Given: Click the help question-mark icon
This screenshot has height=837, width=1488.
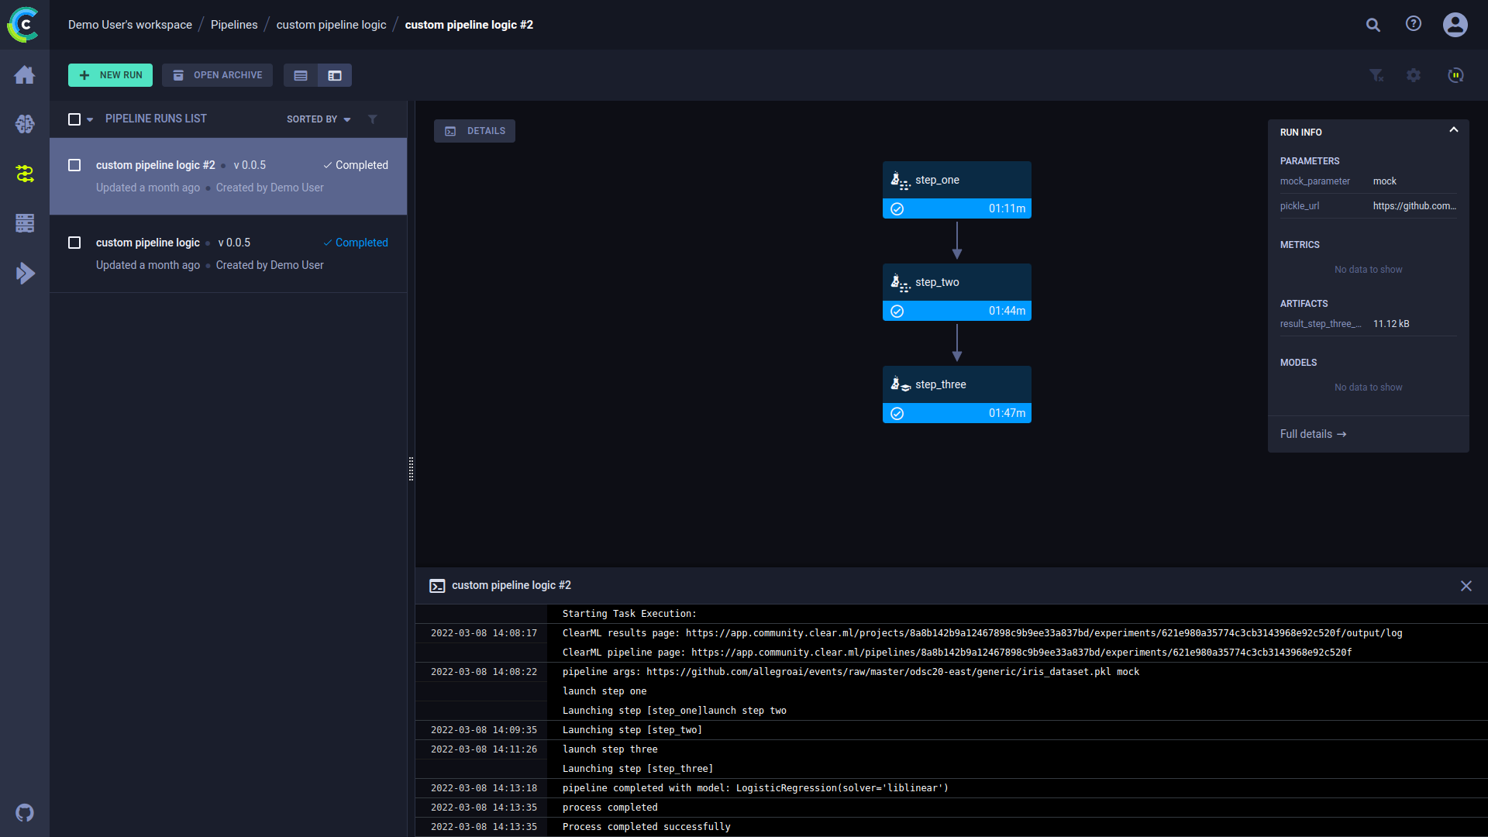Looking at the screenshot, I should pyautogui.click(x=1413, y=24).
